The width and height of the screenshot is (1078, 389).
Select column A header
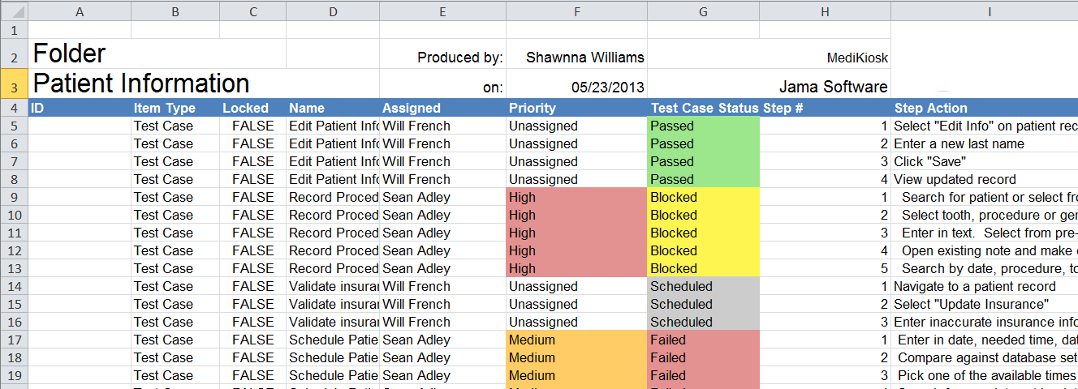pyautogui.click(x=79, y=11)
